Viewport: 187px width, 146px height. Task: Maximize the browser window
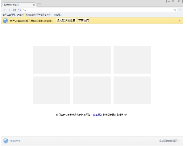(173, 2)
